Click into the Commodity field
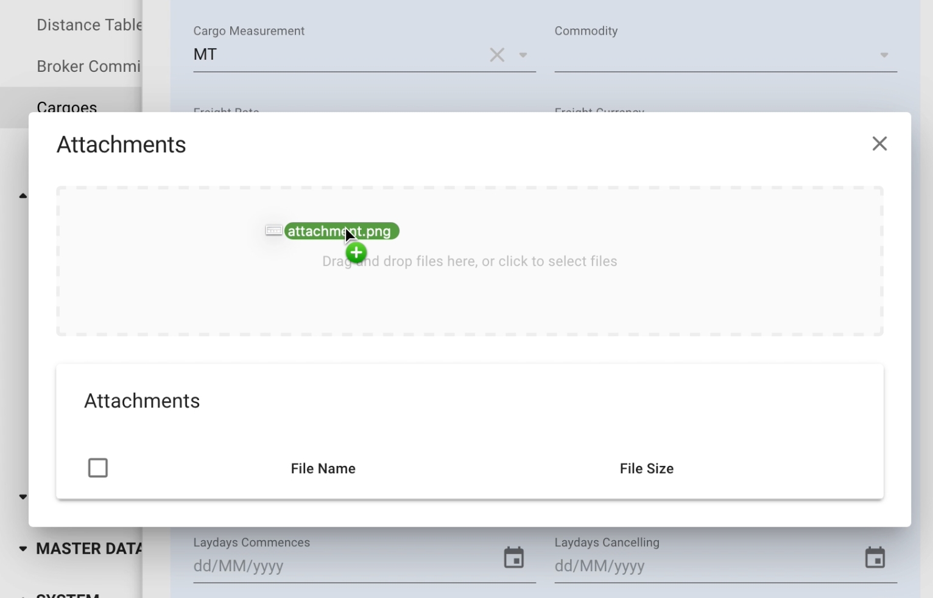The height and width of the screenshot is (598, 933). coord(713,55)
